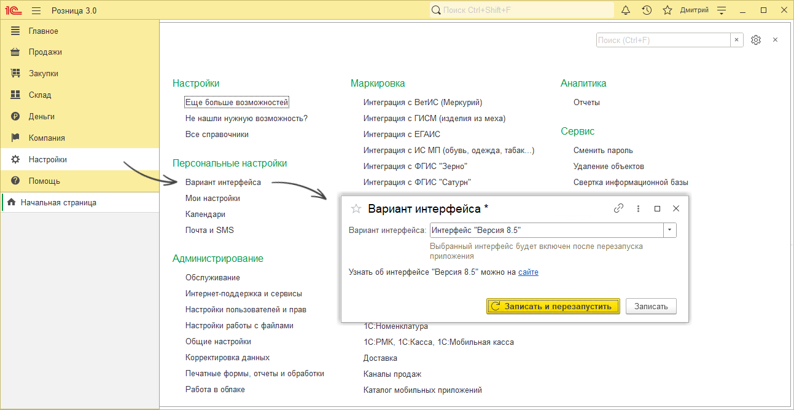Open Настройки работы с файлами
The image size is (794, 410).
(239, 326)
